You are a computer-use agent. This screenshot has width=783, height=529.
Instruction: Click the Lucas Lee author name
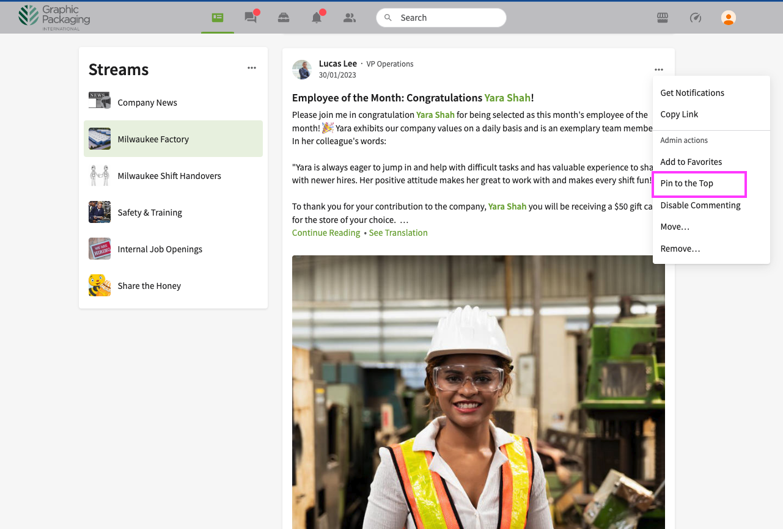coord(338,64)
